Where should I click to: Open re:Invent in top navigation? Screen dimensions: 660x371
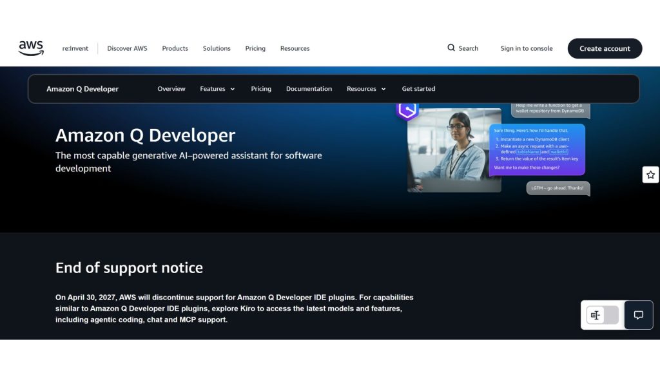point(75,48)
